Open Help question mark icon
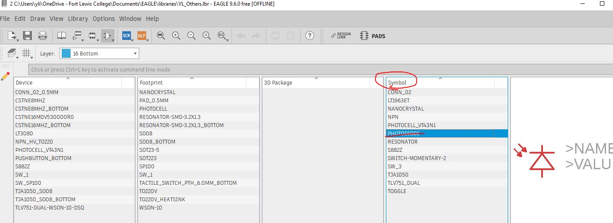 (310, 36)
